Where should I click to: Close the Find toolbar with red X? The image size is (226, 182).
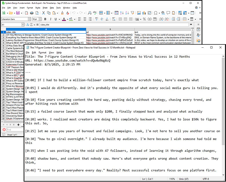coord(4,130)
